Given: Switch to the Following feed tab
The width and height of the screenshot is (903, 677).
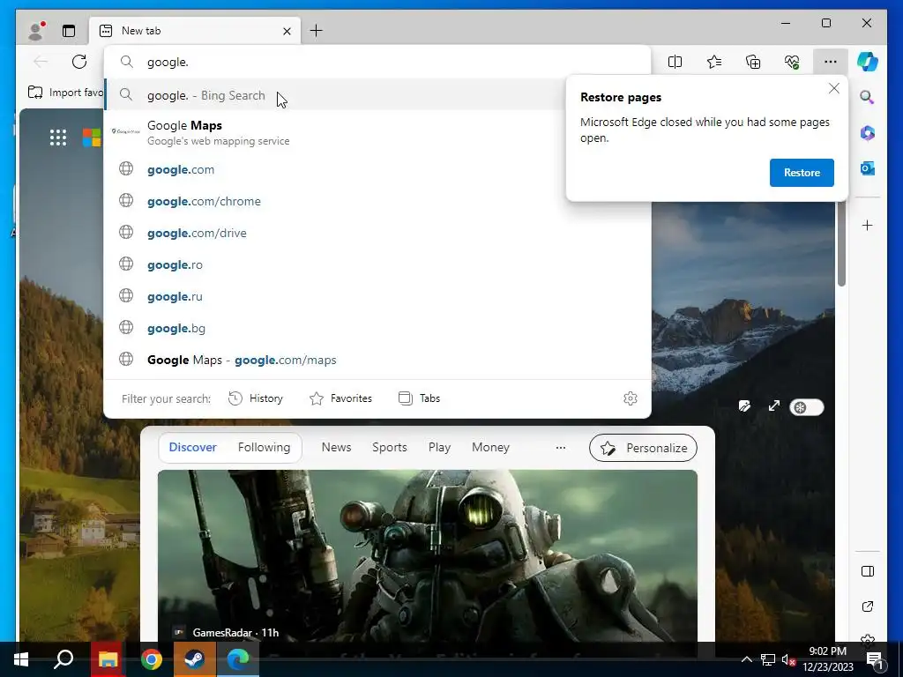Looking at the screenshot, I should point(264,447).
